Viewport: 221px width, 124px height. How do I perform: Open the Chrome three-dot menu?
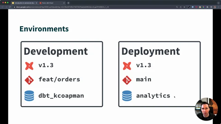[x=219, y=7]
